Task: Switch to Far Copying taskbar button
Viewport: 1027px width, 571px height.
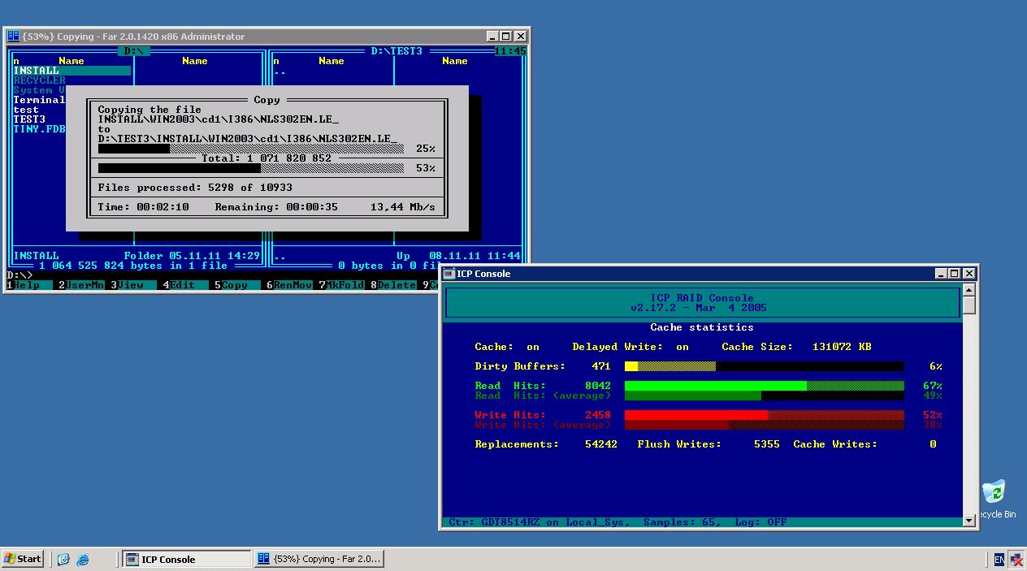Action: point(318,559)
